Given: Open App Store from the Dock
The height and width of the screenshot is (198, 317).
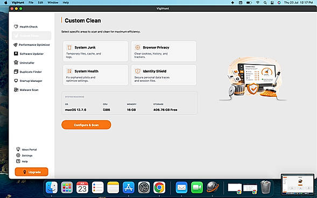Looking at the screenshot, I should (x=129, y=187).
